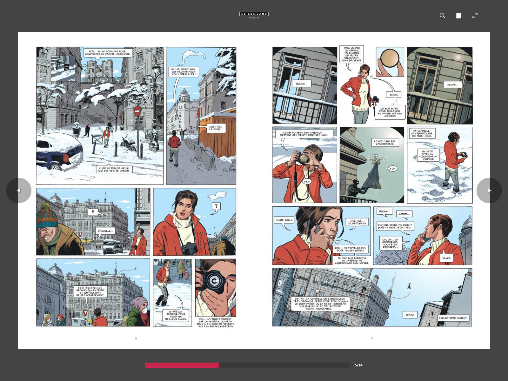Viewport: 508px width, 381px height.
Task: Click the "Alors..." speech bubble
Action: (452, 85)
